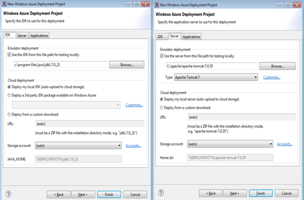This screenshot has width=304, height=200.
Task: Switch to Server tab in left dialog
Action: pyautogui.click(x=22, y=36)
